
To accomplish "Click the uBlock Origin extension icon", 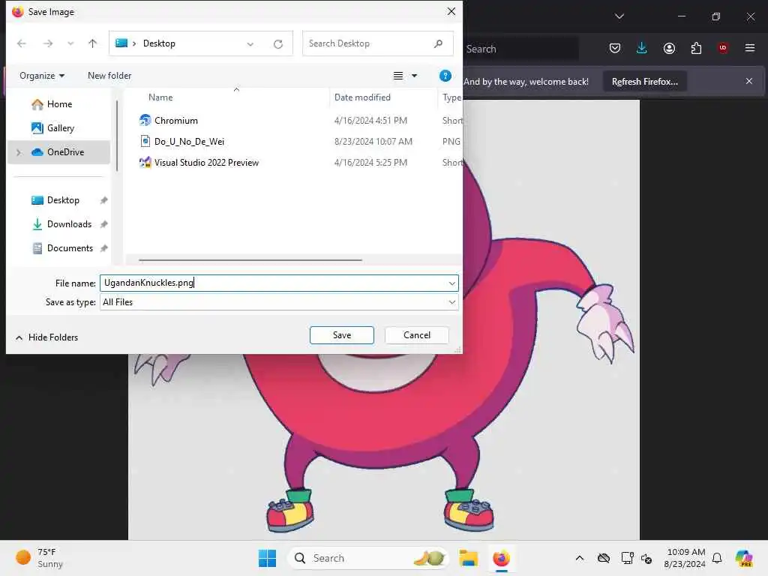I will click(x=723, y=48).
